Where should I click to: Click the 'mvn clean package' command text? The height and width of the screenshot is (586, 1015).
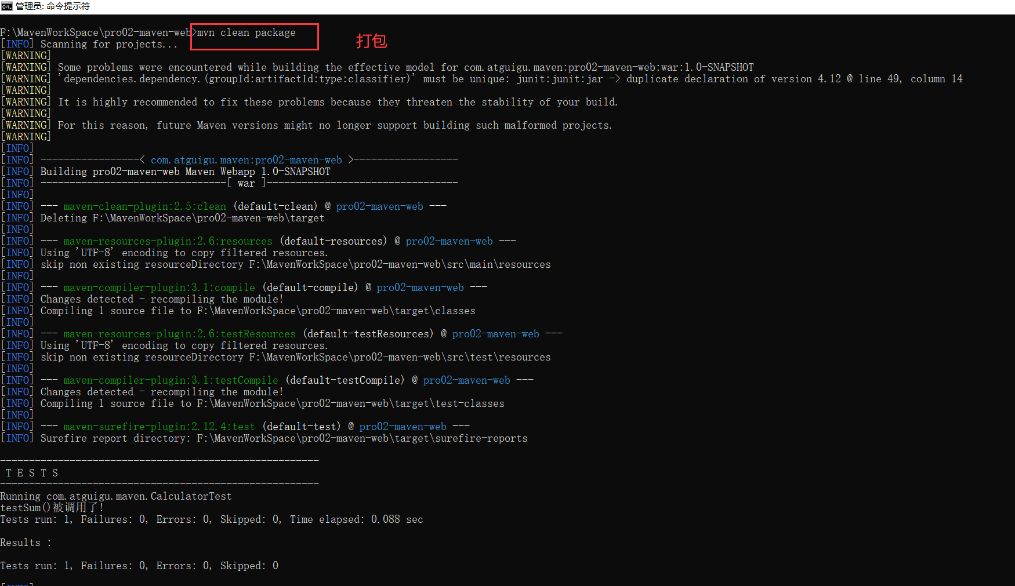[x=246, y=32]
